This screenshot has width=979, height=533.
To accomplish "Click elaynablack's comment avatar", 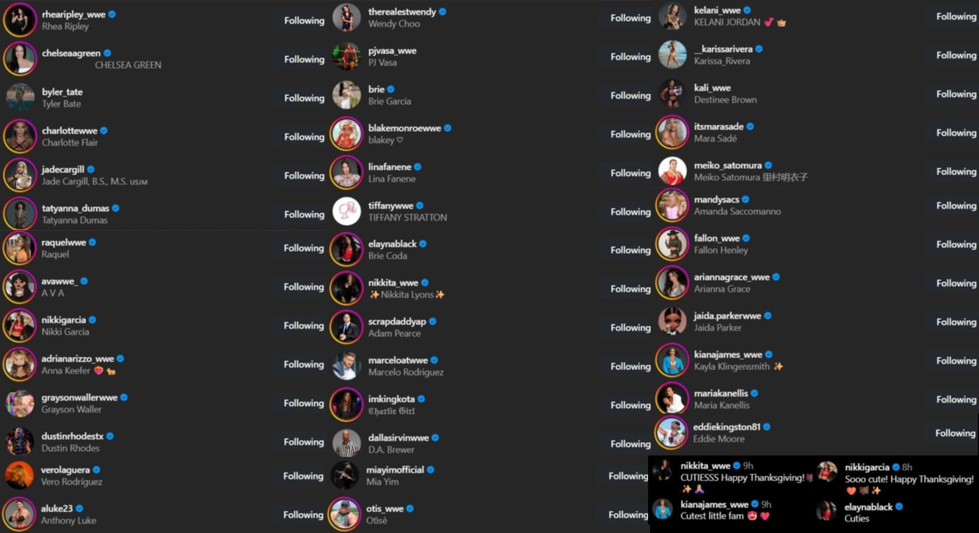I will 826,511.
